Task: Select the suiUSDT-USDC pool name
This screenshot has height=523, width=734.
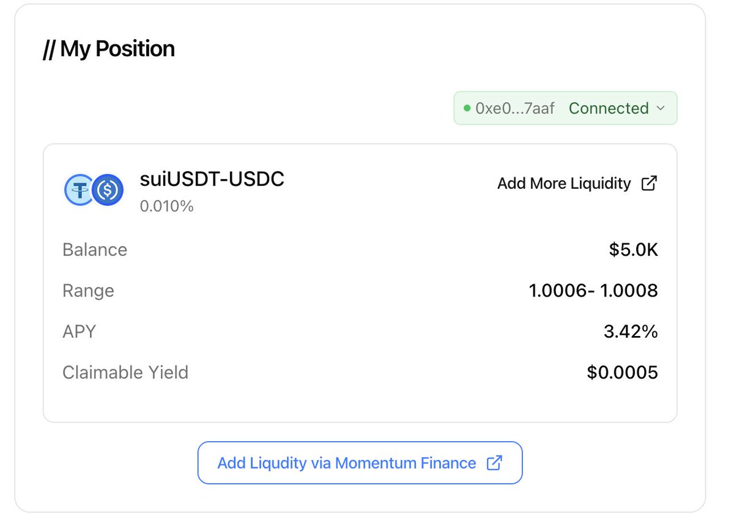Action: (x=212, y=179)
